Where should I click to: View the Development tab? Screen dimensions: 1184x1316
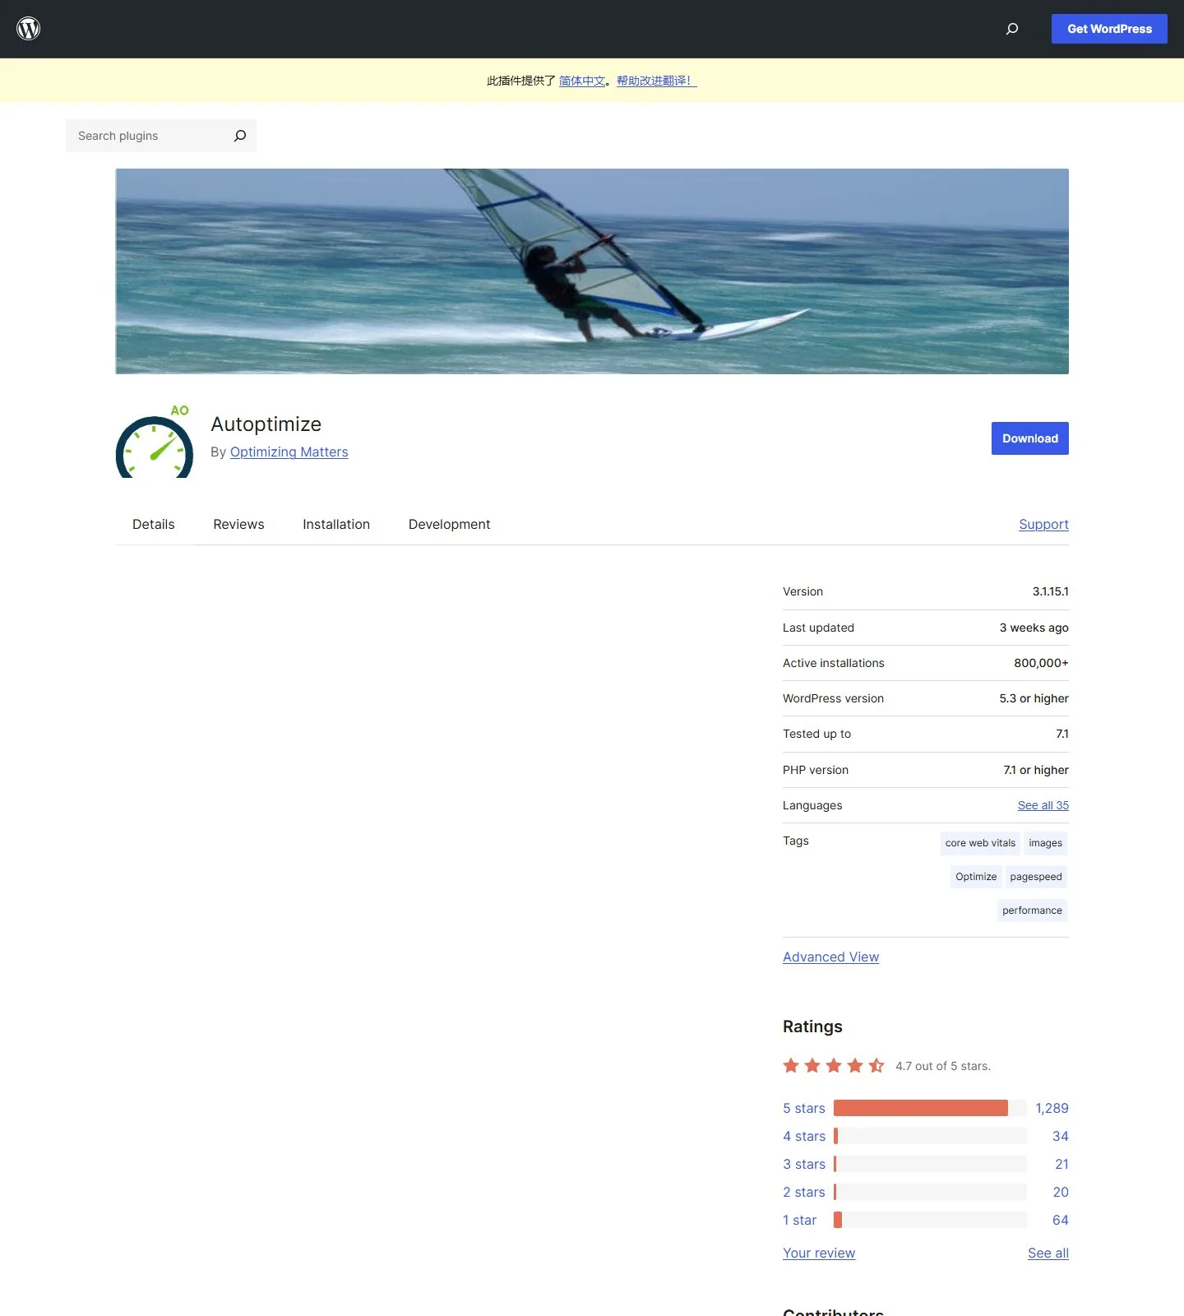(449, 525)
